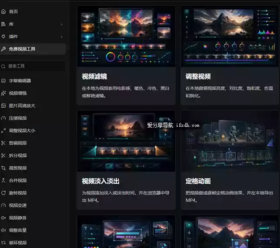The width and height of the screenshot is (280, 248).
Task: Click the home icon next to 首页
Action: coord(3,12)
